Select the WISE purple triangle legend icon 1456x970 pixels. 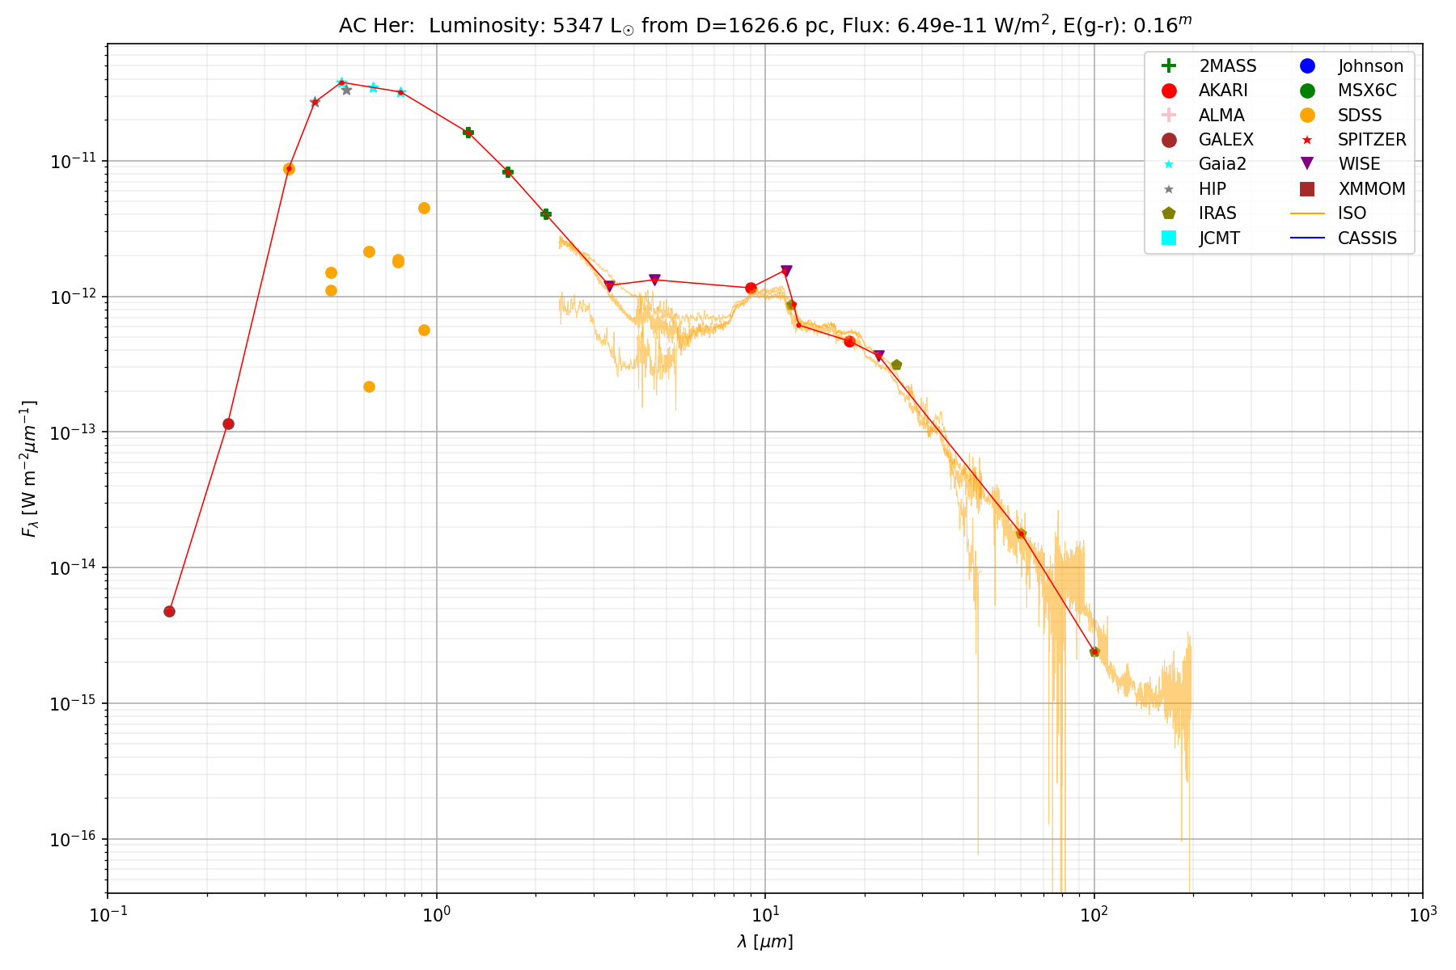(x=1306, y=164)
